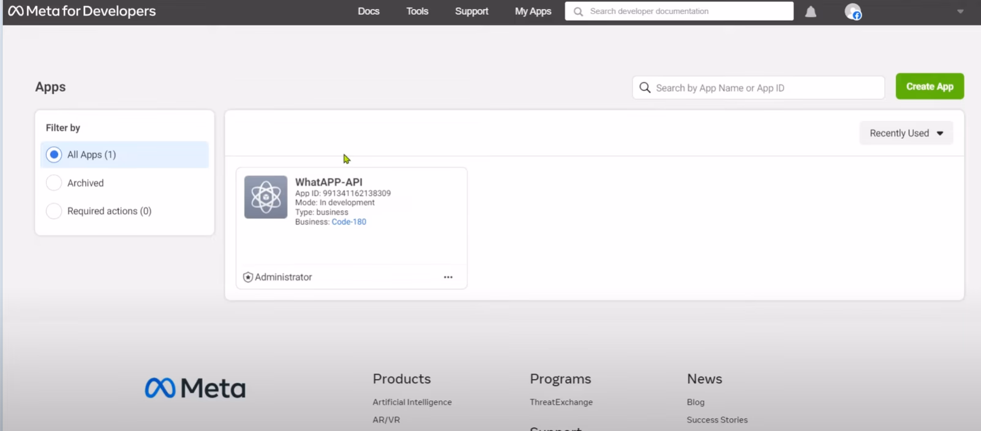This screenshot has height=431, width=981.
Task: Open the Code-180 business link
Action: (x=348, y=222)
